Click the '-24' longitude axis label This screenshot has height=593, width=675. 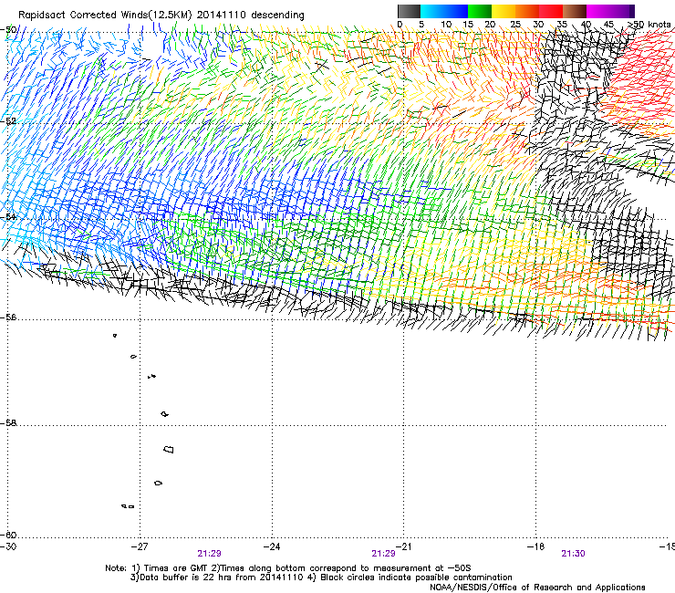[272, 546]
